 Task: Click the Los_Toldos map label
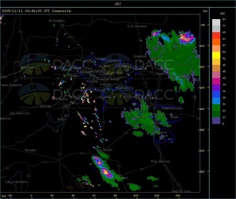(x=104, y=150)
